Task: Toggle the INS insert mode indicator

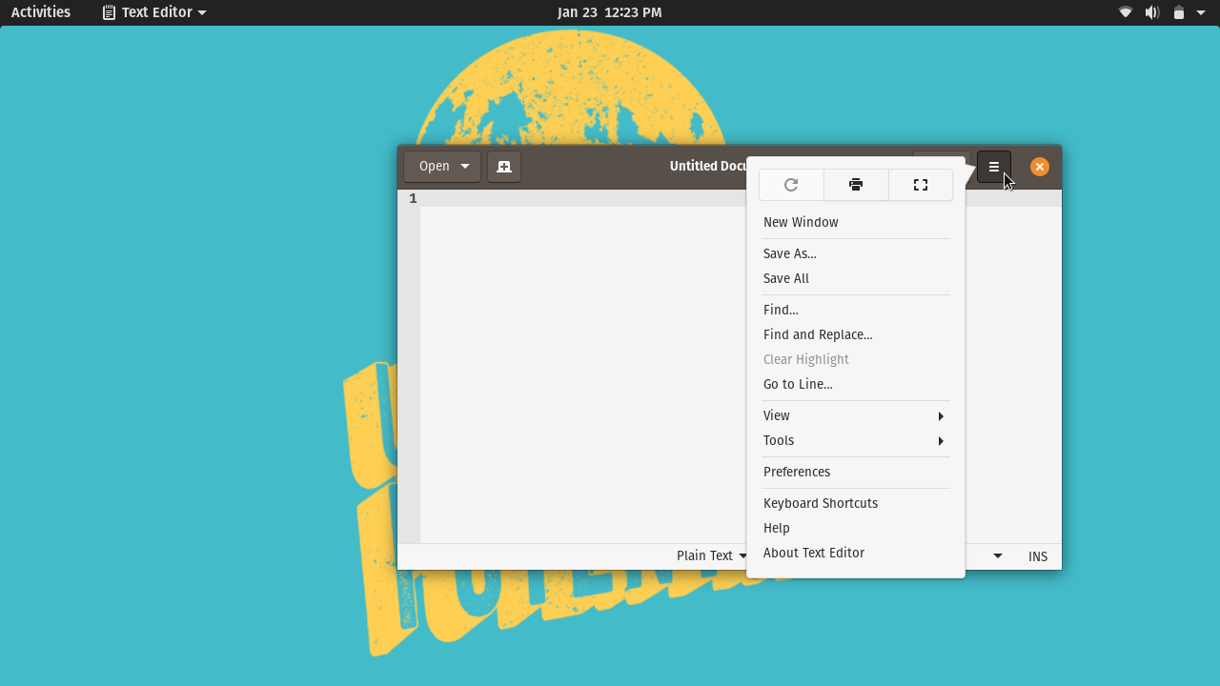Action: 1038,556
